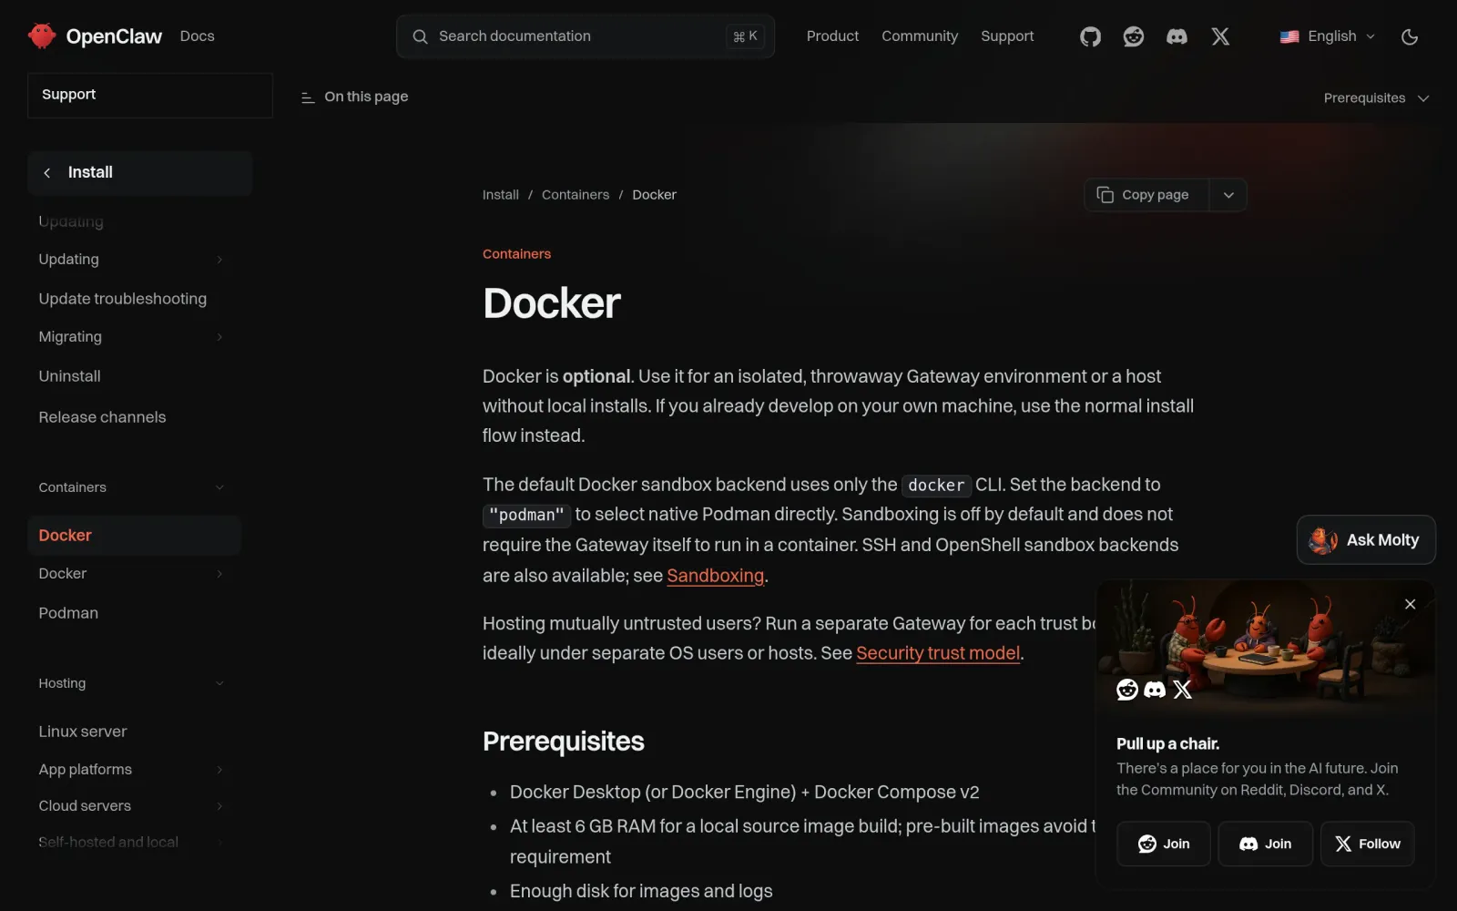
Task: Click the OpenClaw lobster logo
Action: [x=42, y=36]
